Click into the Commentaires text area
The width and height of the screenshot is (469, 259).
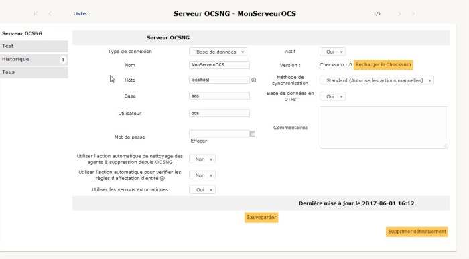(384, 128)
